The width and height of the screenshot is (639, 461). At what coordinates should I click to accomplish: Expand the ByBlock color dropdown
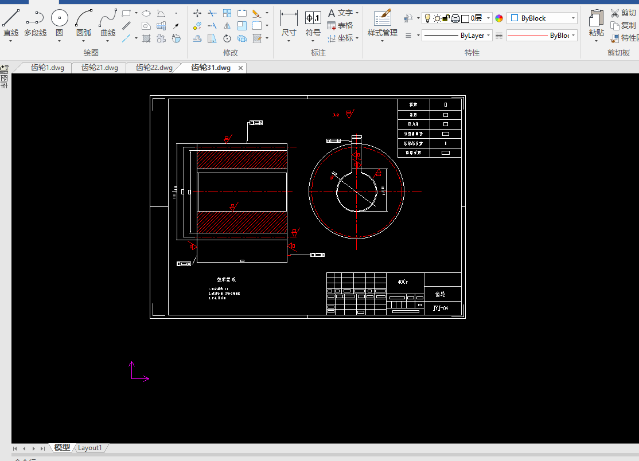point(573,18)
